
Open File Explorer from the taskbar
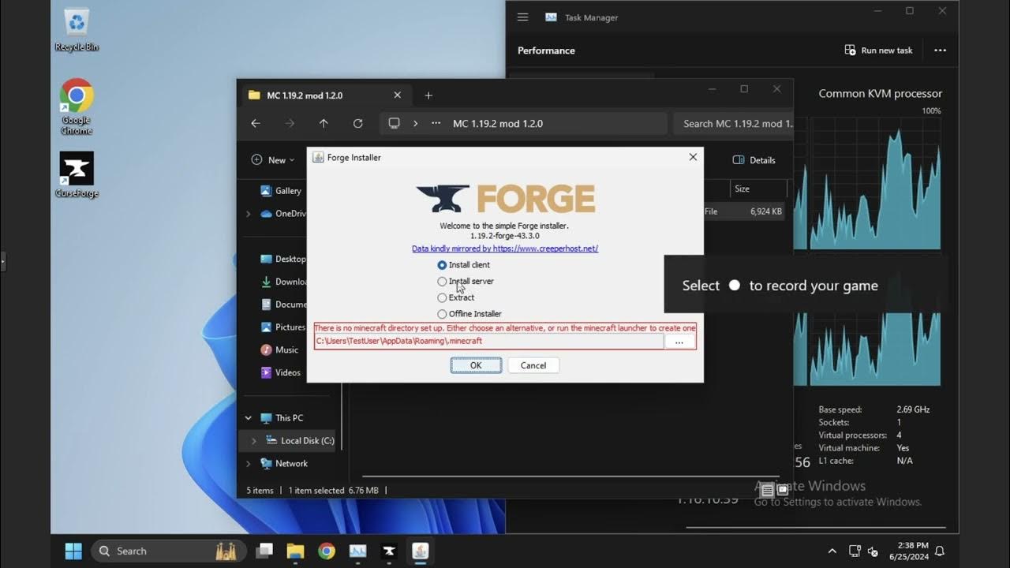[295, 551]
